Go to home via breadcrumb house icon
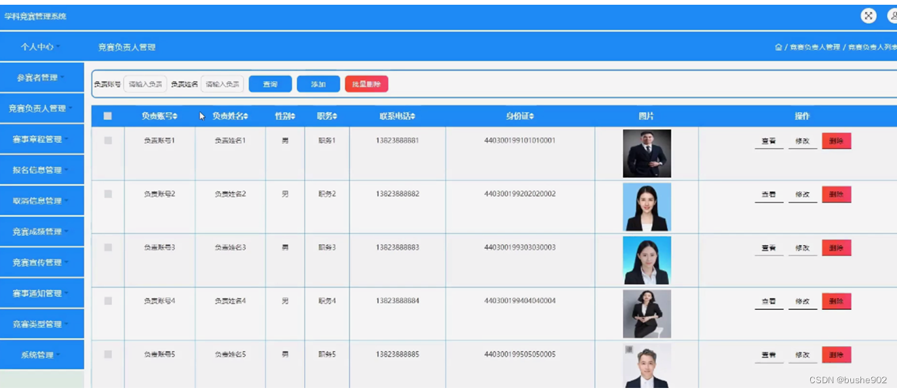Screen dimensions: 897x390 coord(778,47)
